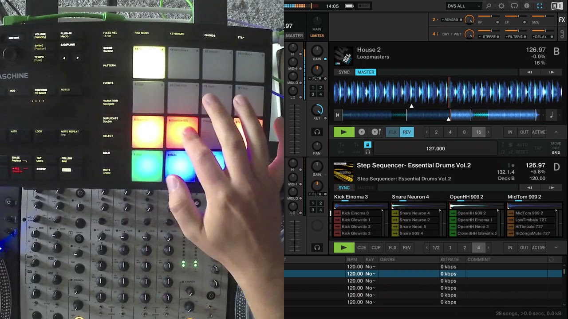Set step length 1/2 on Deck D
568x319 pixels.
point(436,248)
